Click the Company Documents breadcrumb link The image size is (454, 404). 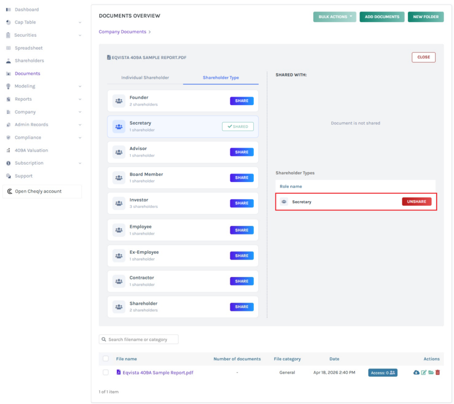click(x=122, y=32)
